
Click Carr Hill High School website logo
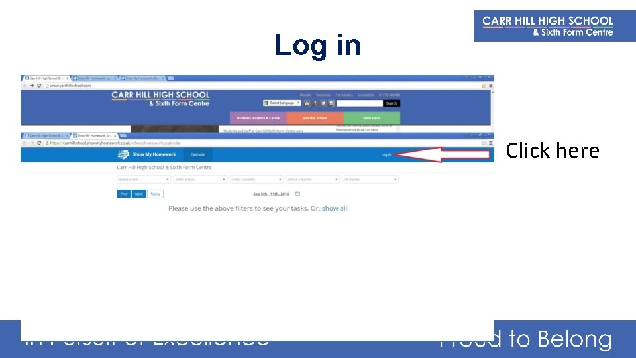pyautogui.click(x=160, y=99)
